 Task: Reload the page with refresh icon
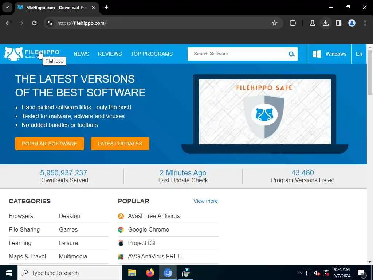pos(34,23)
